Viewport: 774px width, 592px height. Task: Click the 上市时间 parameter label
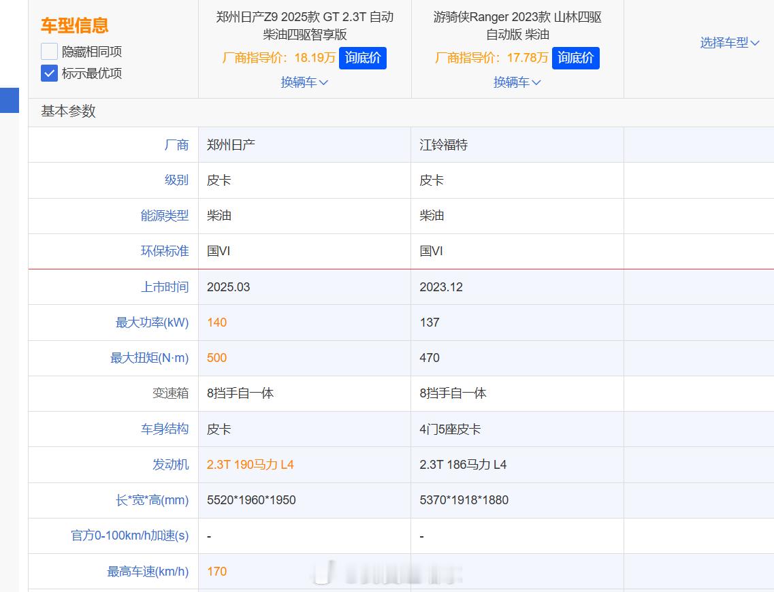click(x=165, y=287)
